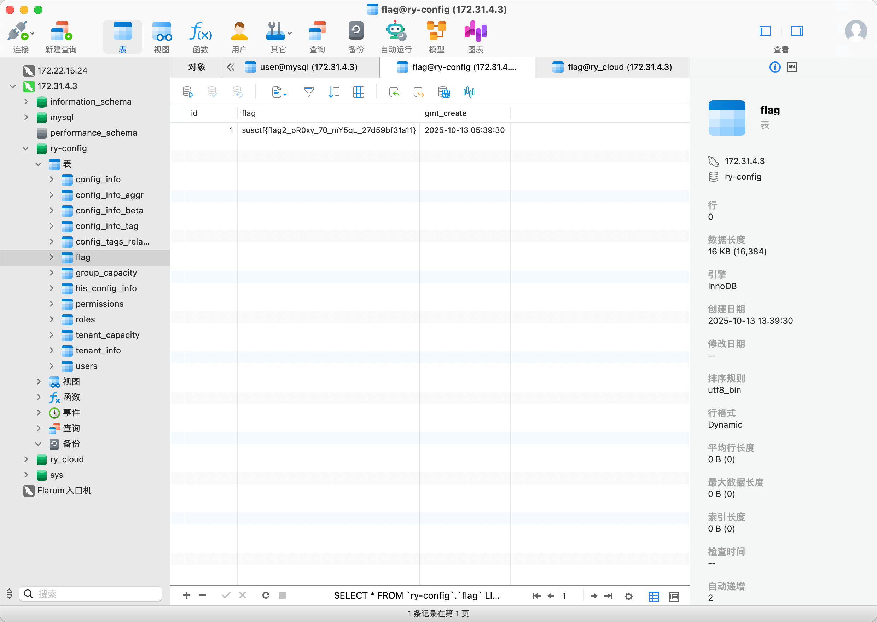Image resolution: width=877 pixels, height=622 pixels.
Task: Select the users table in tree
Action: pyautogui.click(x=86, y=366)
